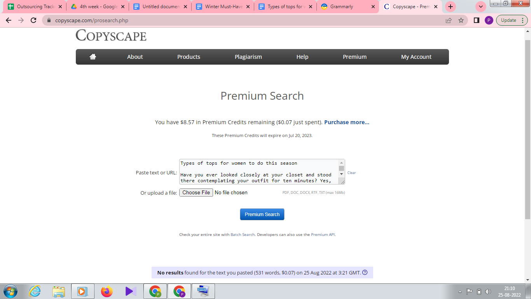The width and height of the screenshot is (531, 299).
Task: Close the Grammarly tab
Action: click(373, 7)
